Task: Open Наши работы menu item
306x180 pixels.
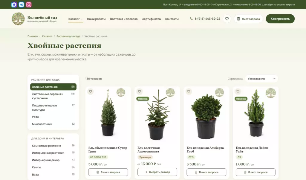Action: tap(96, 19)
